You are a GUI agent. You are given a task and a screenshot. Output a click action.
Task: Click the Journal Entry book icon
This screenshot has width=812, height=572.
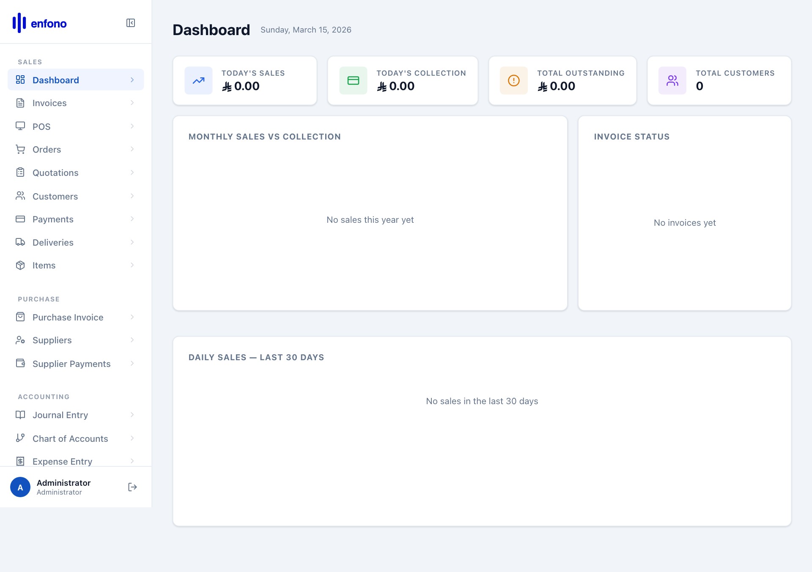click(x=21, y=415)
